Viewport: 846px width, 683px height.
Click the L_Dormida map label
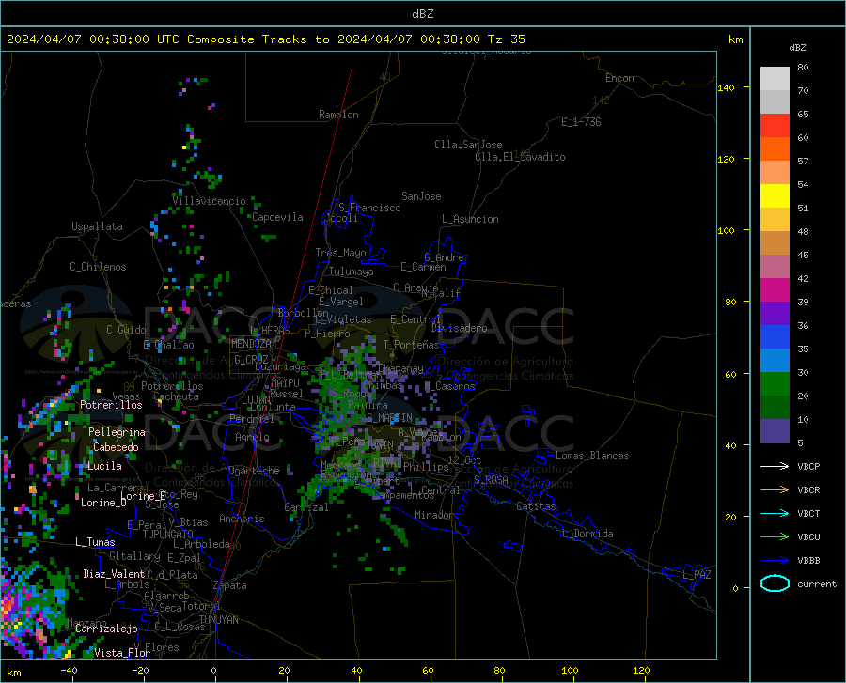point(587,534)
